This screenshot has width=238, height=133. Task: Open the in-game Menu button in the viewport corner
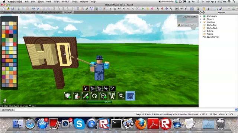pos(5,101)
